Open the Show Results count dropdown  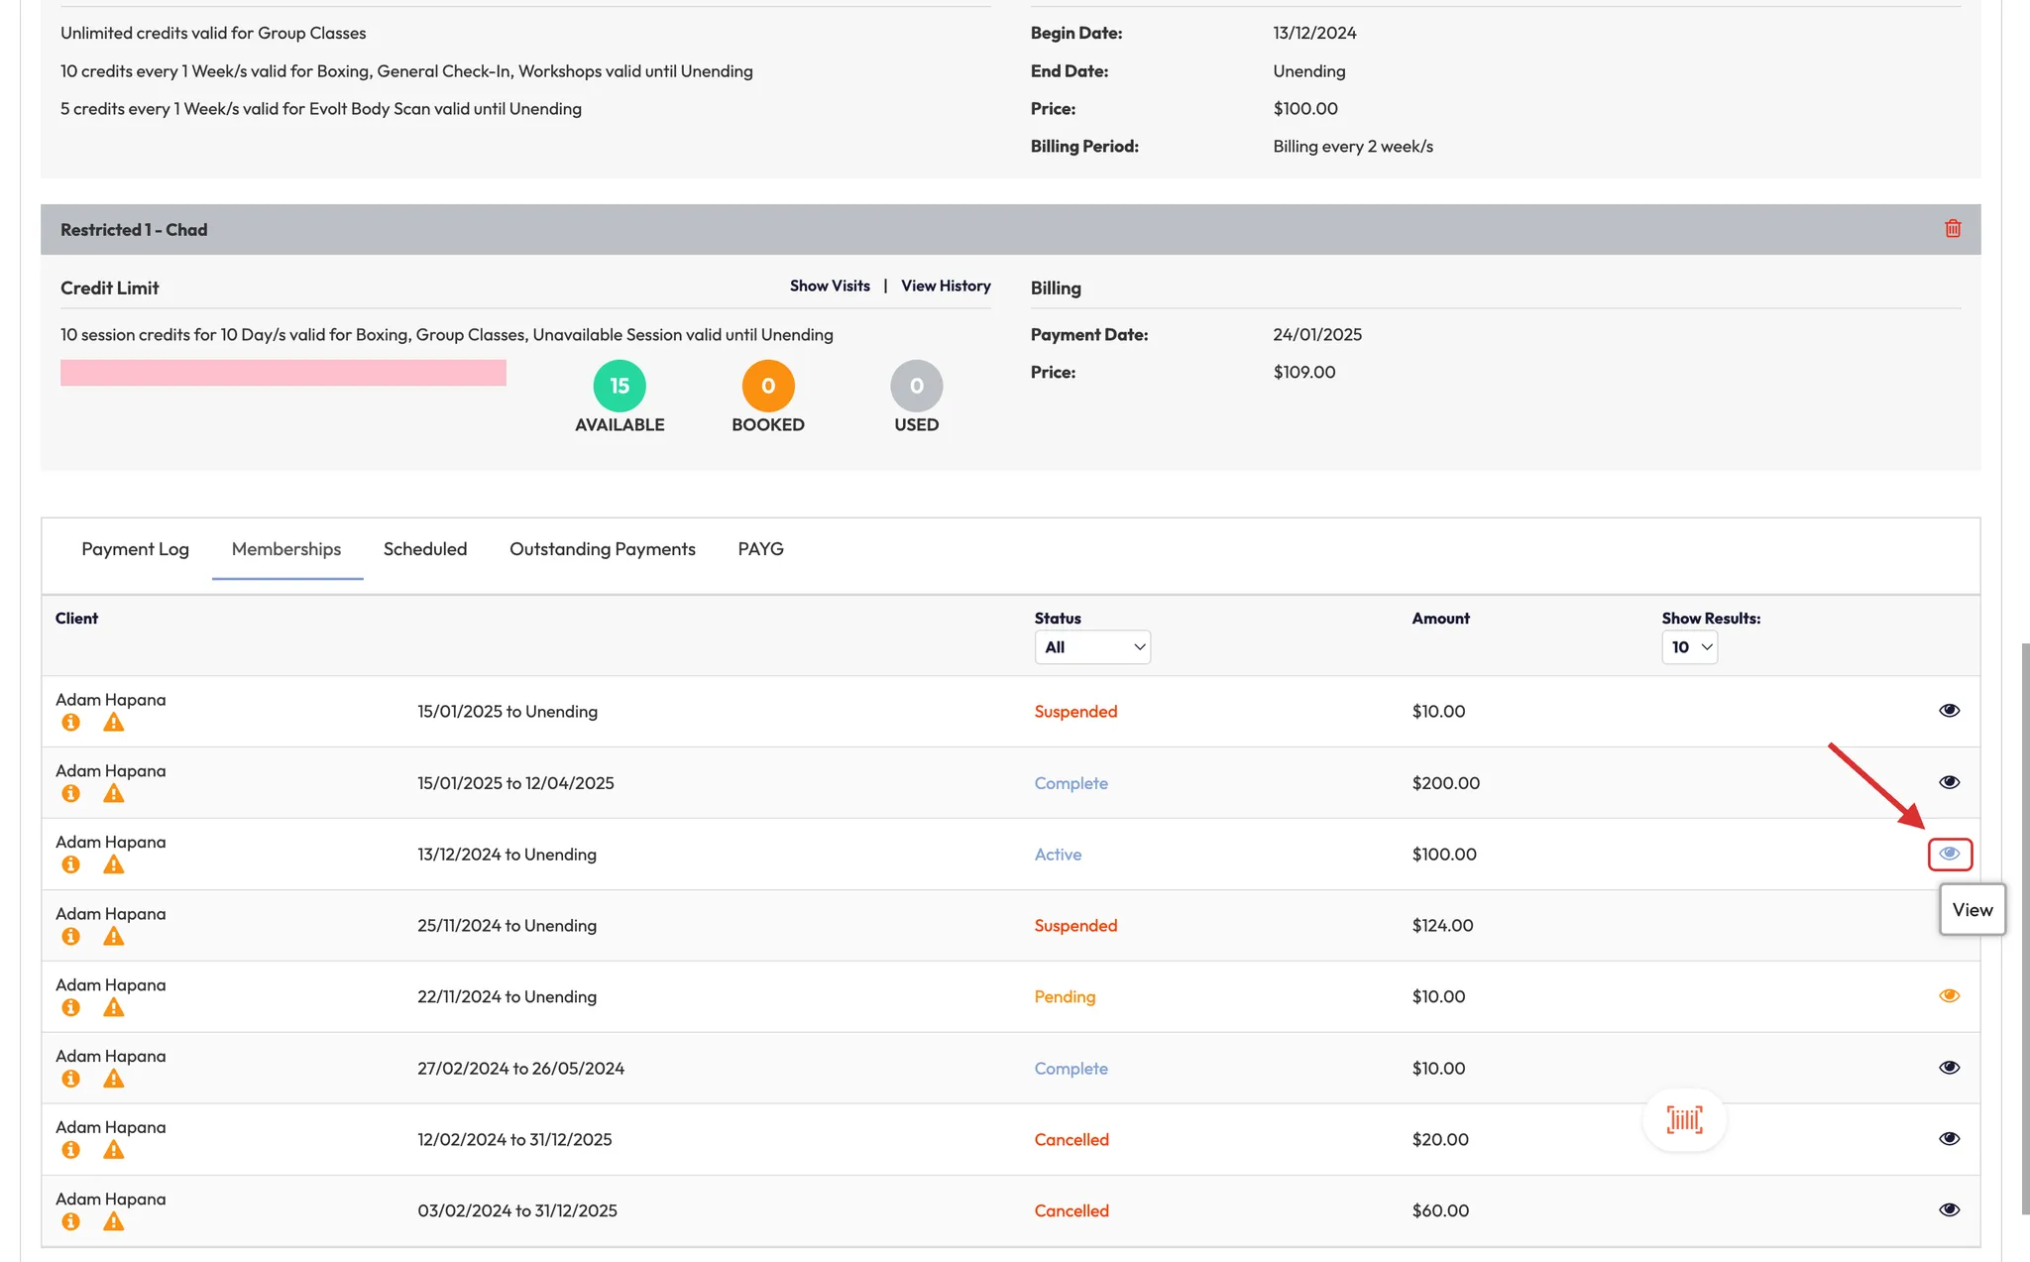coord(1689,647)
